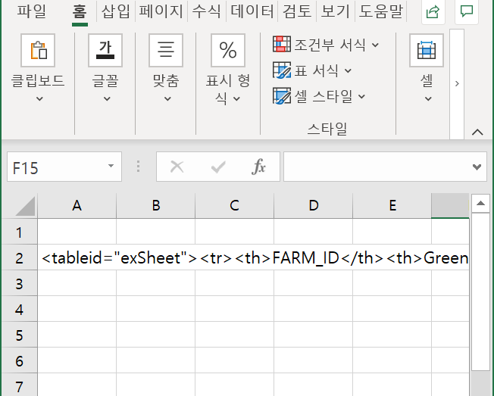Open the 조건부 서식 dropdown arrow
The height and width of the screenshot is (396, 494).
point(375,45)
